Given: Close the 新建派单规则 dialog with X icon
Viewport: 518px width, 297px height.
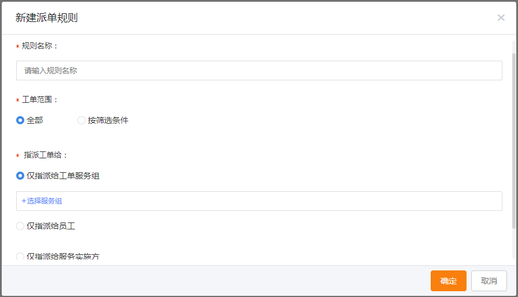Looking at the screenshot, I should point(501,18).
